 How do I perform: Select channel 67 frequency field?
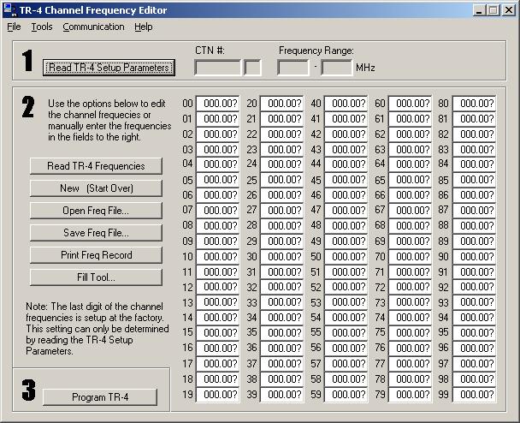click(x=410, y=210)
